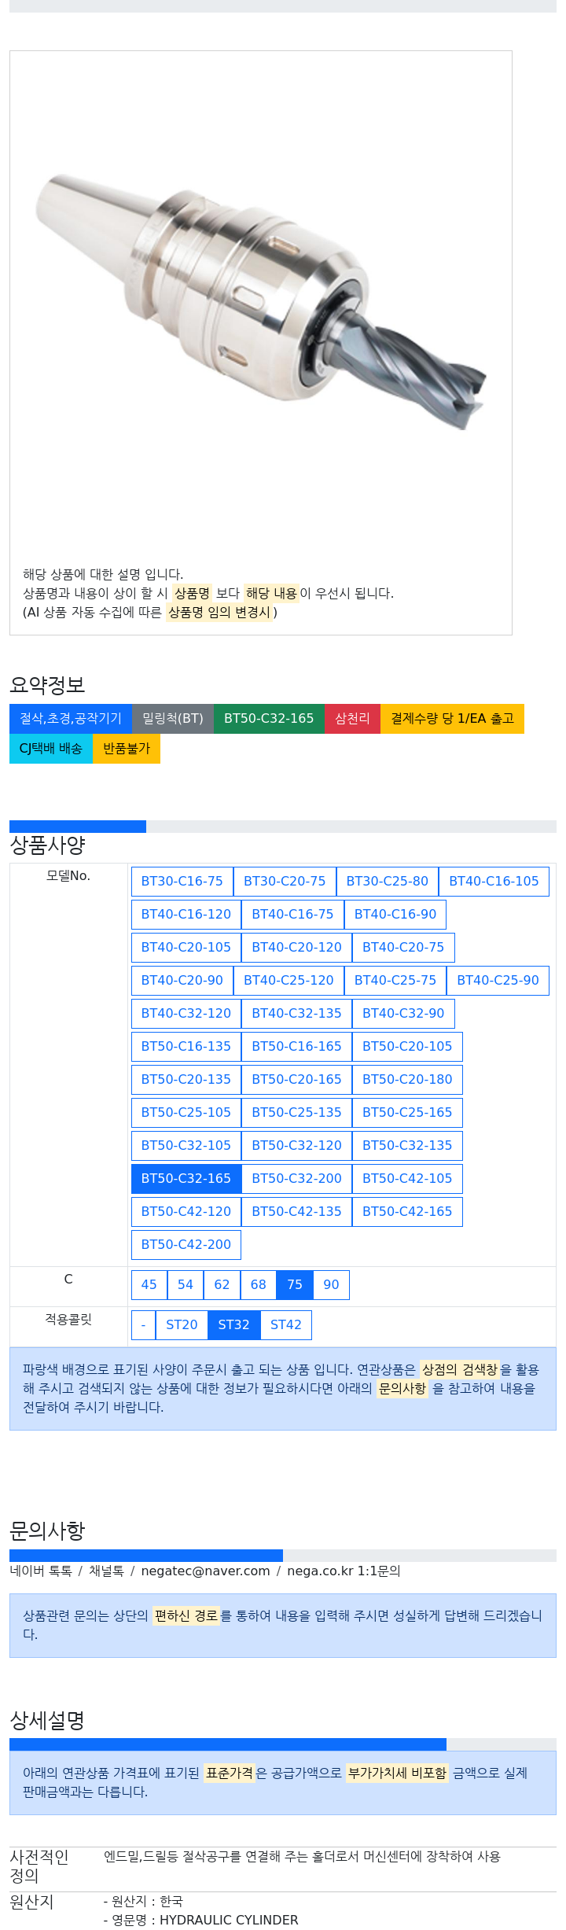566x1930 pixels.
Task: Click the 밀링척(BT) tag
Action: [172, 718]
